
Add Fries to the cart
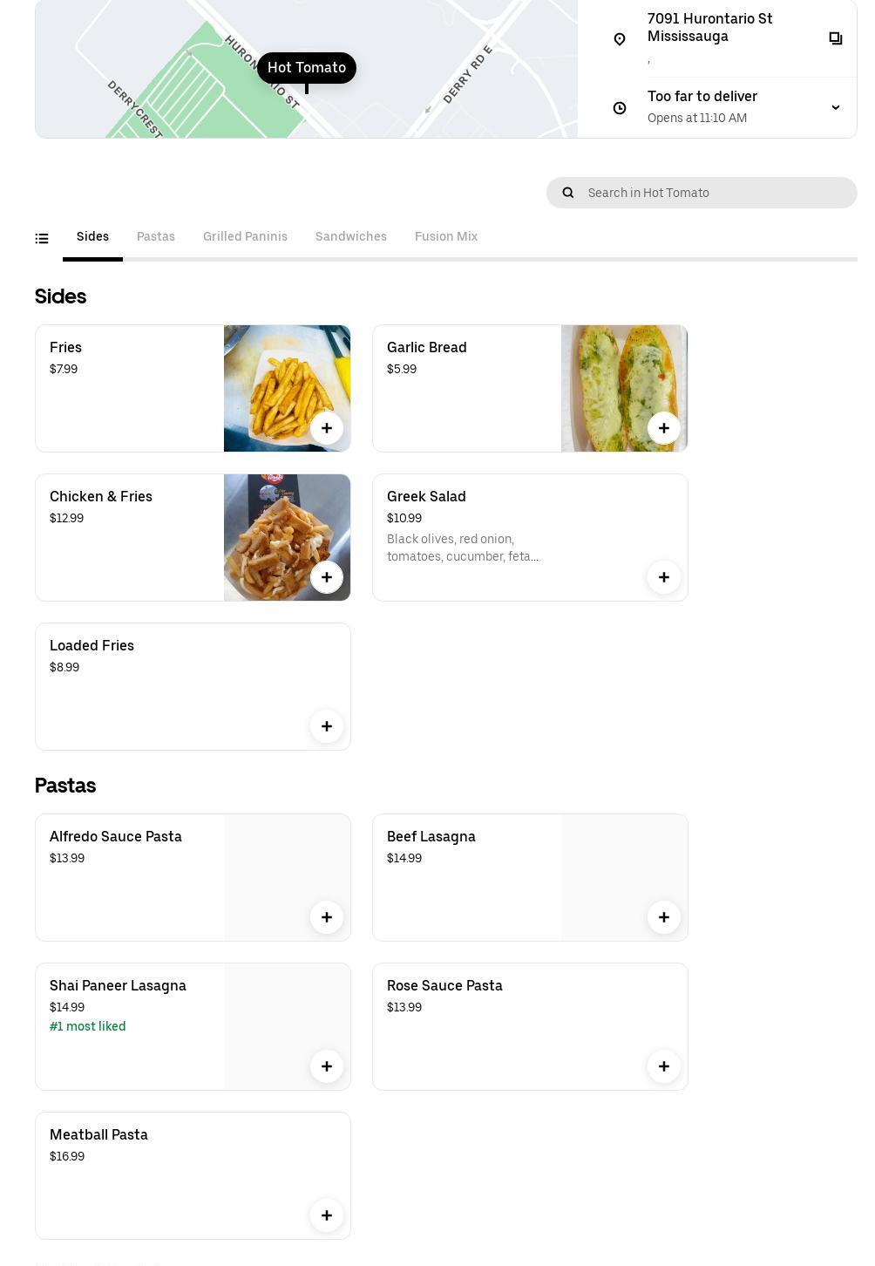pyautogui.click(x=327, y=428)
